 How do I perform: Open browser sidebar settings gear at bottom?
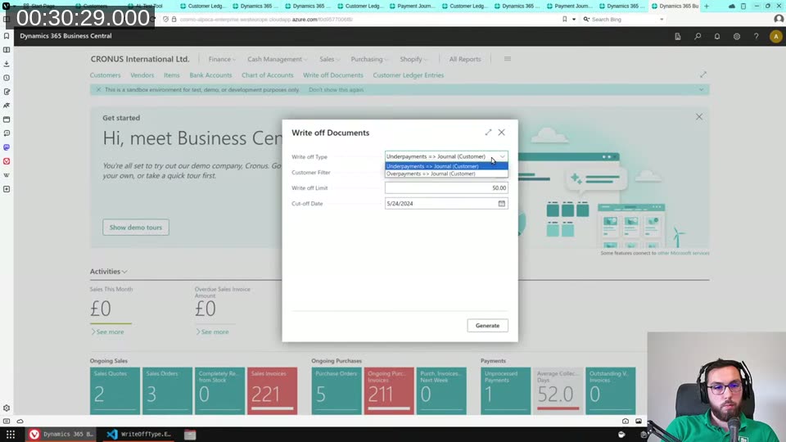coord(7,408)
